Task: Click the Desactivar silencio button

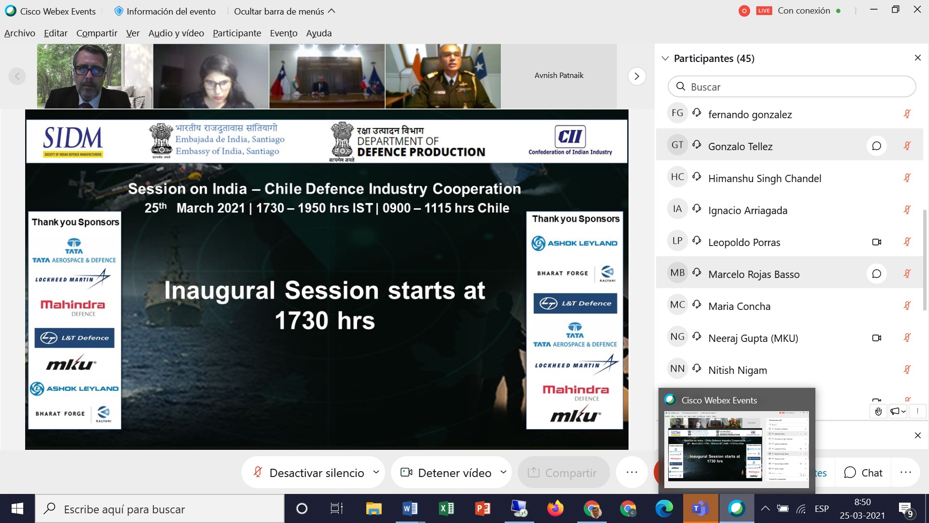Action: point(309,473)
